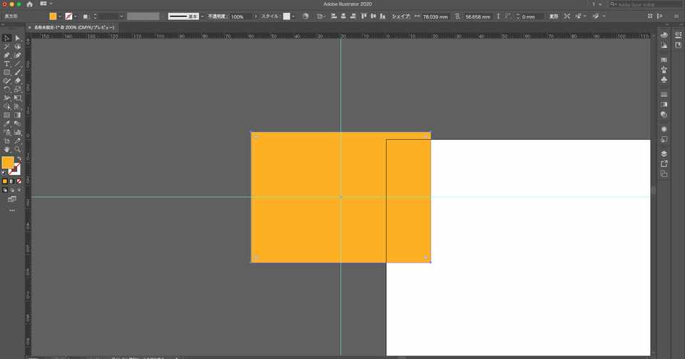Open brush definition dropdown

coord(202,16)
